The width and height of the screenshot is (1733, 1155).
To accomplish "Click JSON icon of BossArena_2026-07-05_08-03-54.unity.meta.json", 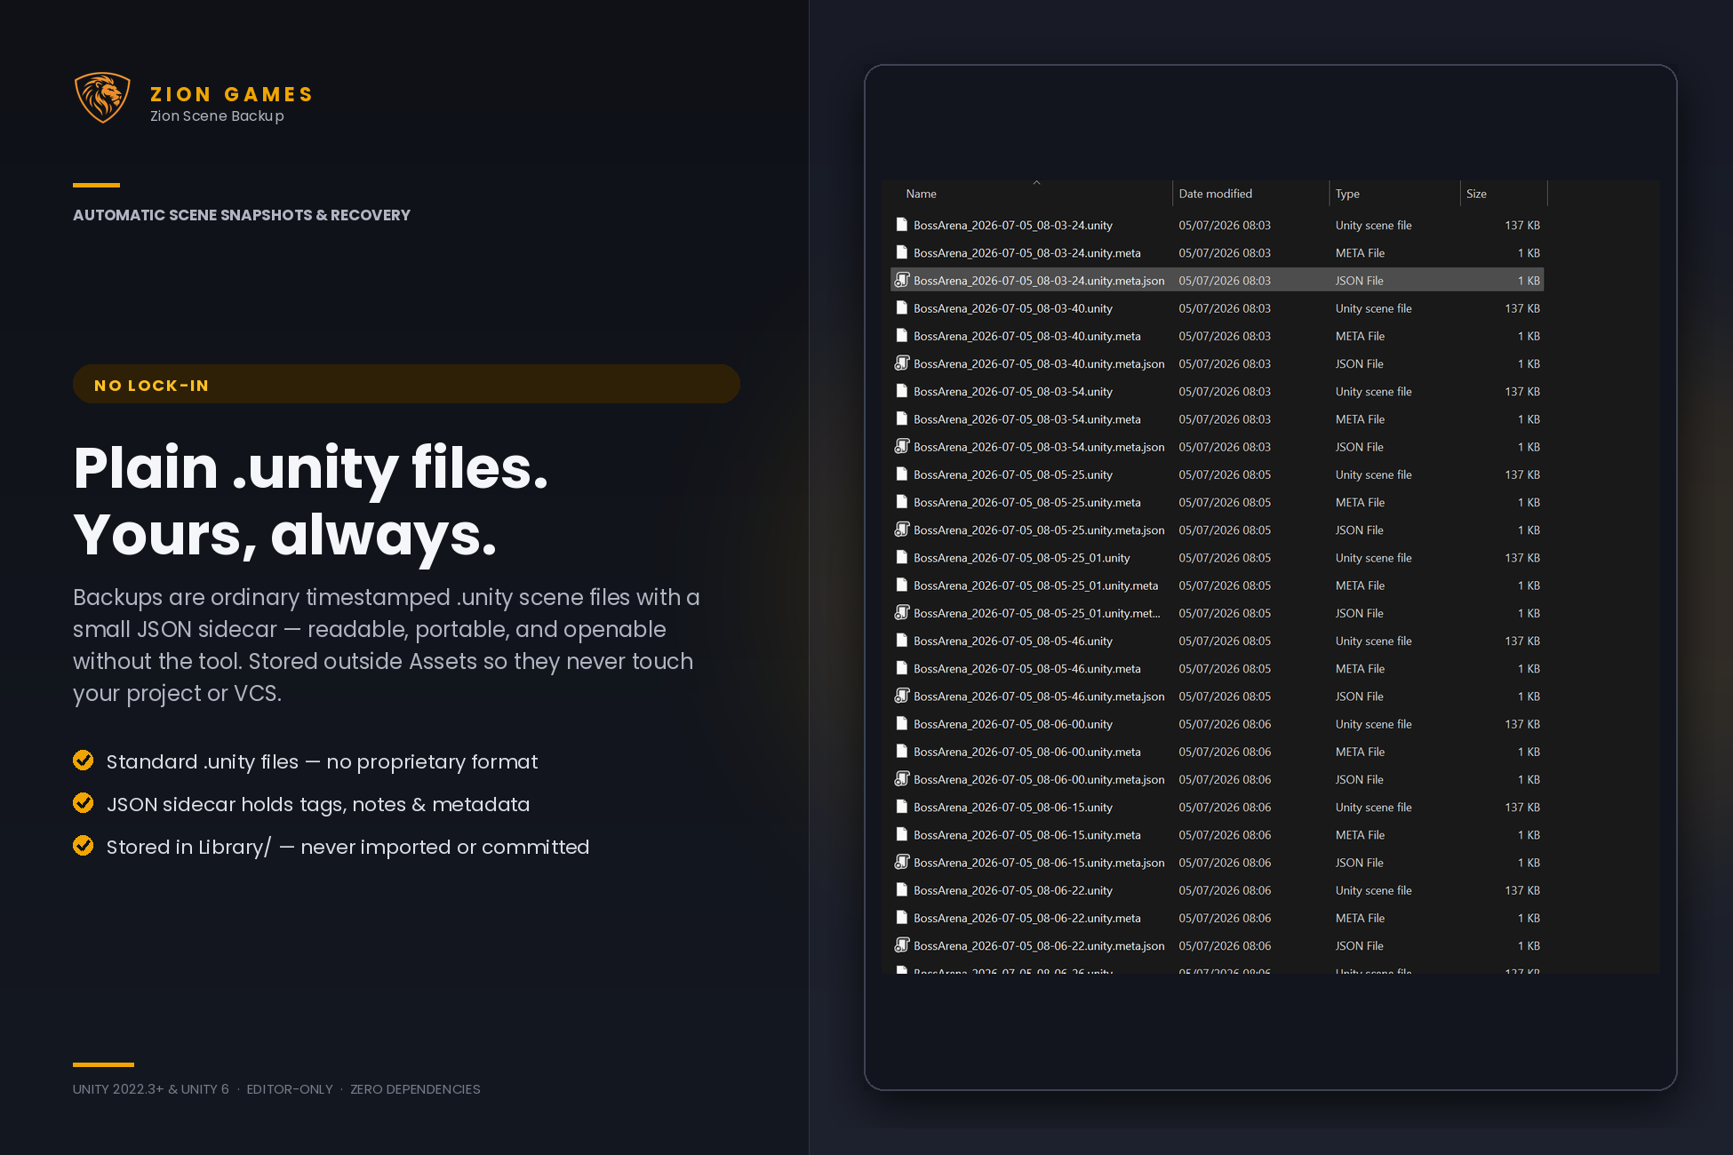I will (901, 447).
